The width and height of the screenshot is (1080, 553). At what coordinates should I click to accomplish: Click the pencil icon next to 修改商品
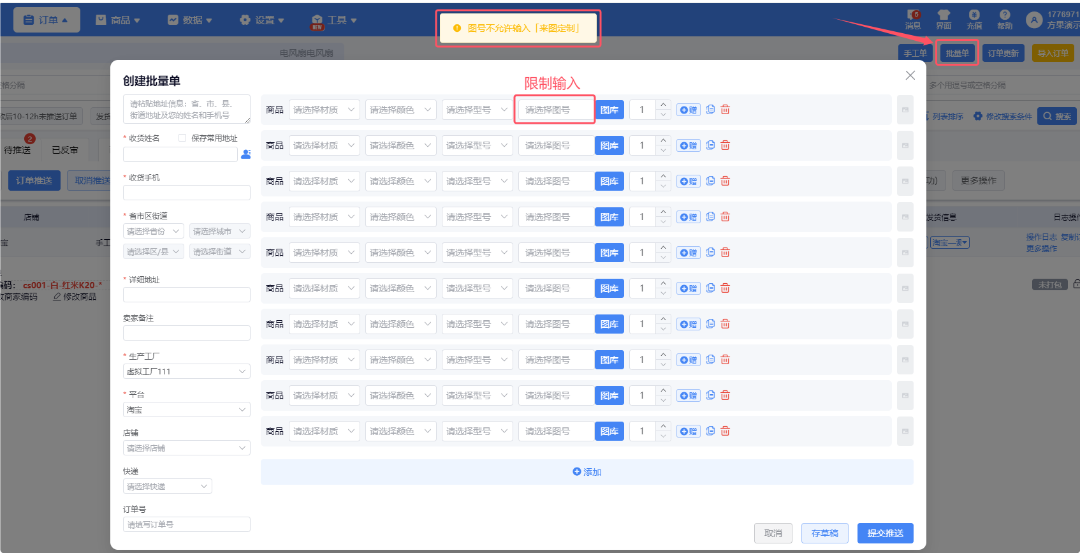tap(57, 297)
